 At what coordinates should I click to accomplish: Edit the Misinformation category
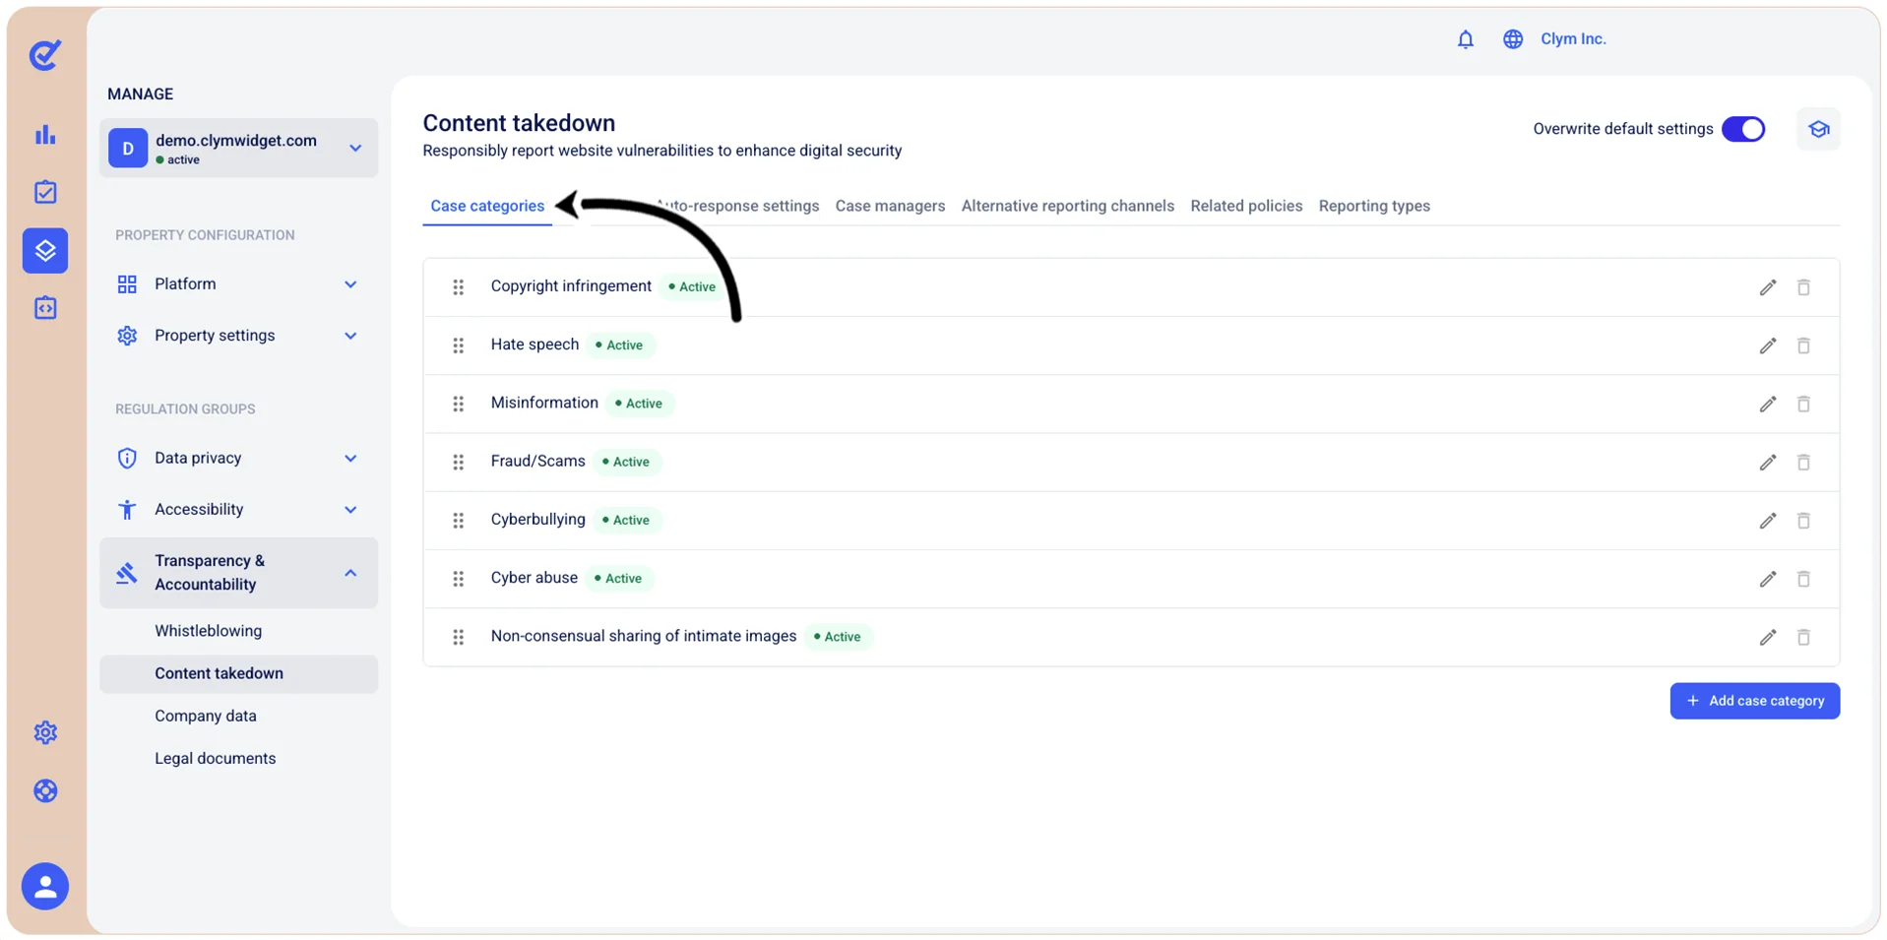coord(1768,404)
